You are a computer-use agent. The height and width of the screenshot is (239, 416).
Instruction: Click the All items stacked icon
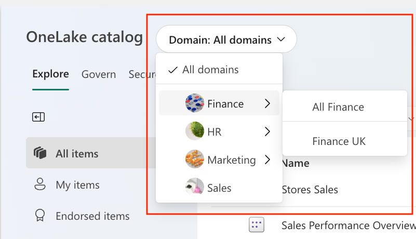pos(39,153)
